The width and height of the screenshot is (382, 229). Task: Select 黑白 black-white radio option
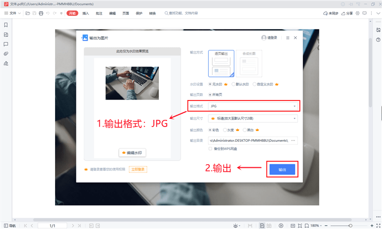click(244, 130)
